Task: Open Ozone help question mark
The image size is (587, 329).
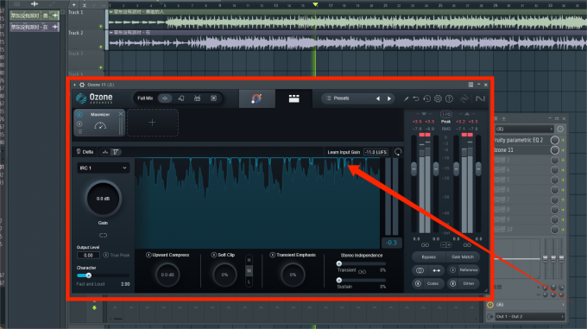Action: 449,98
